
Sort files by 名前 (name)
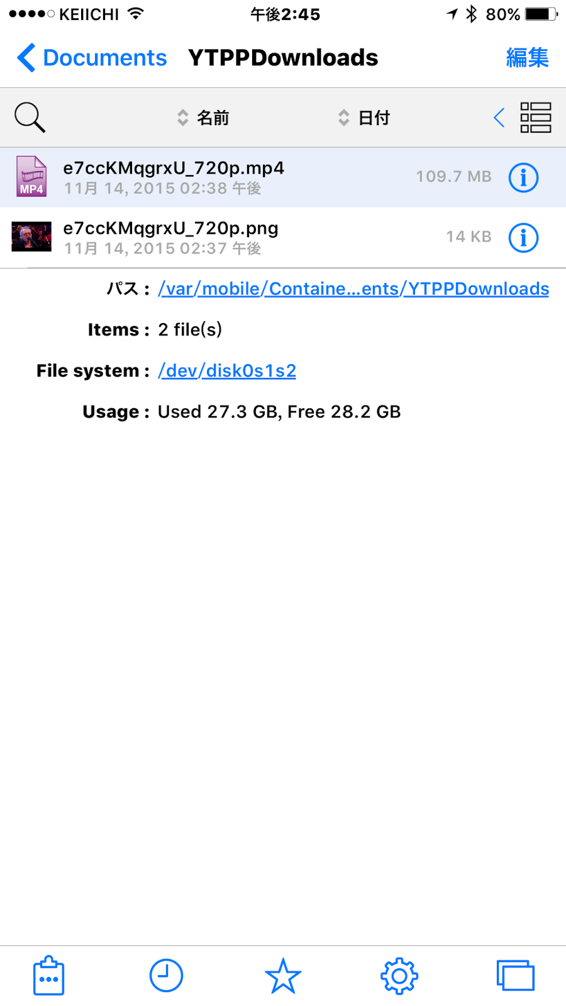pyautogui.click(x=203, y=118)
